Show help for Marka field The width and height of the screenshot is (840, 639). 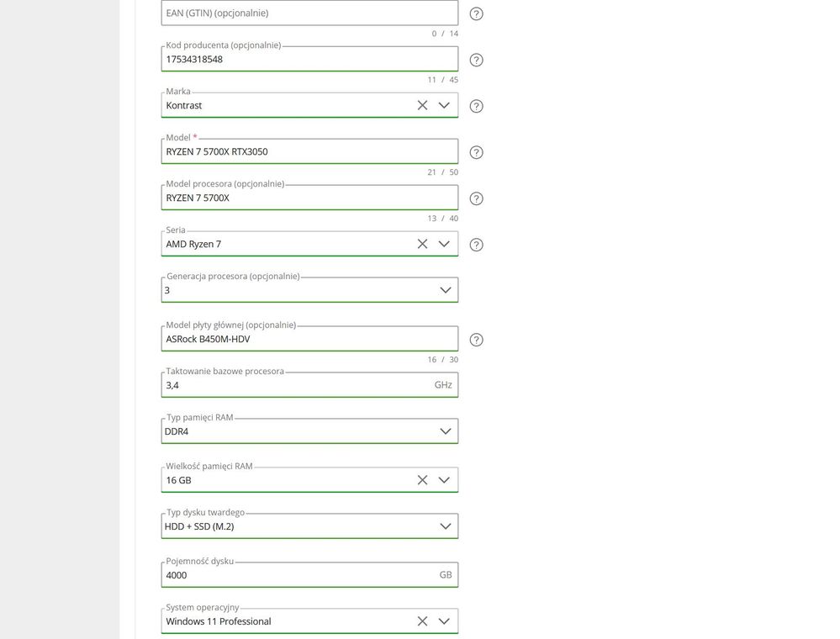476,106
